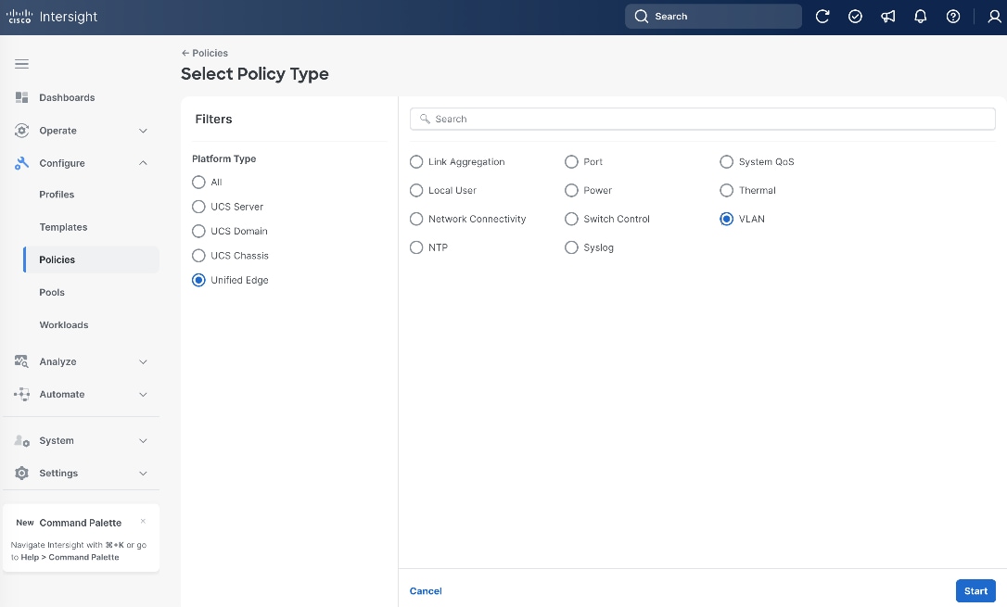The image size is (1007, 607).
Task: Select the All platform type
Action: click(198, 183)
